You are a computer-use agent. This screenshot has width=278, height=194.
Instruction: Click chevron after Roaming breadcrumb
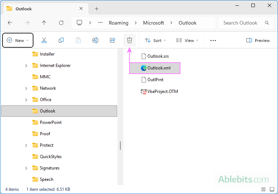pos(136,23)
